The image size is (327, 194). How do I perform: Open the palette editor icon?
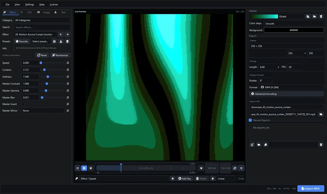(x=308, y=16)
